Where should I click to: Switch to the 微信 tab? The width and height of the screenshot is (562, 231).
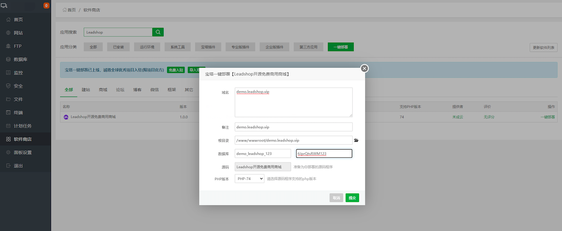point(154,90)
